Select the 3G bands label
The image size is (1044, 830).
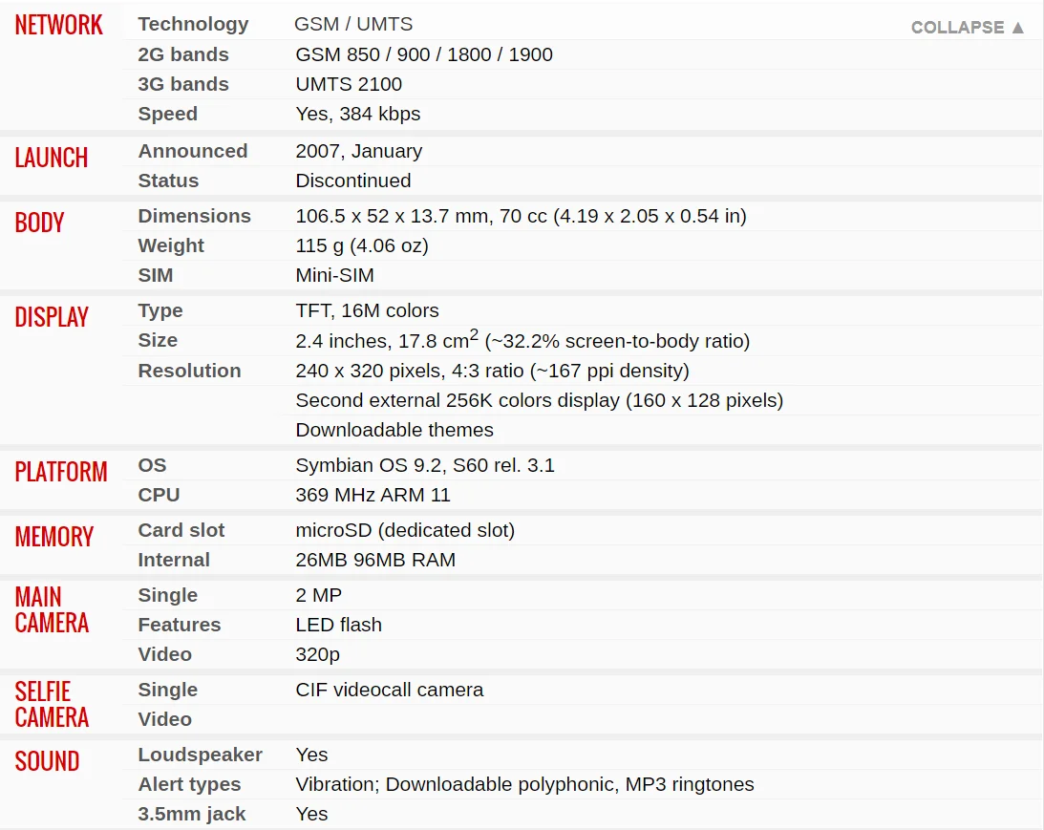tap(183, 84)
